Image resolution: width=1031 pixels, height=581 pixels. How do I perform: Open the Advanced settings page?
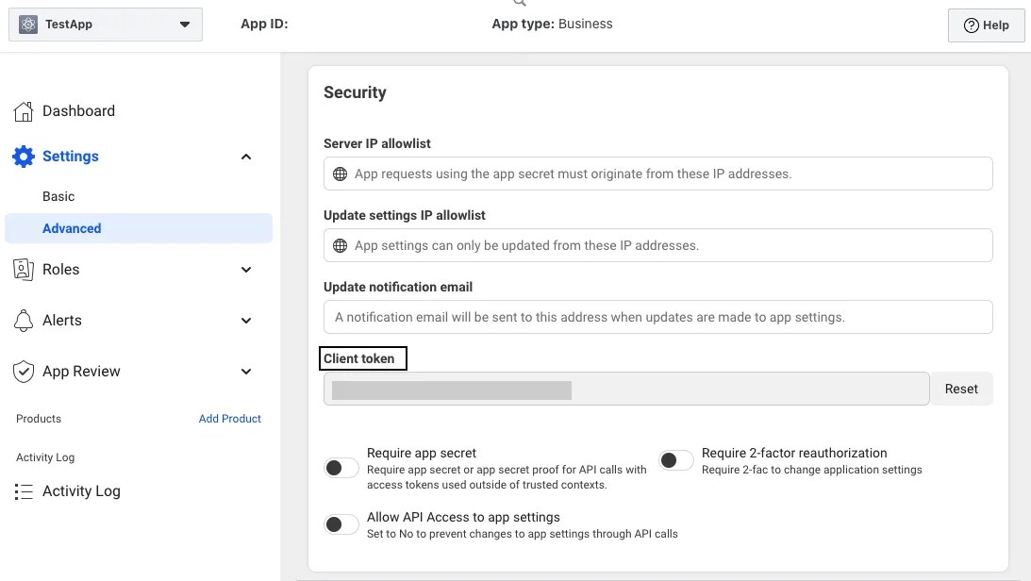[72, 227]
